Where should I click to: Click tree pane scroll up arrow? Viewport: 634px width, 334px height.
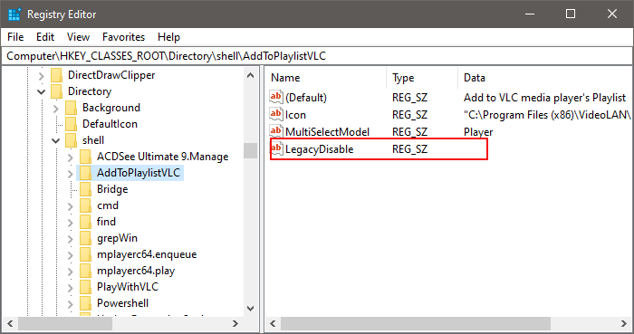[x=250, y=75]
